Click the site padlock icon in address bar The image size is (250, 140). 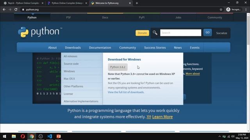[x=23, y=9]
